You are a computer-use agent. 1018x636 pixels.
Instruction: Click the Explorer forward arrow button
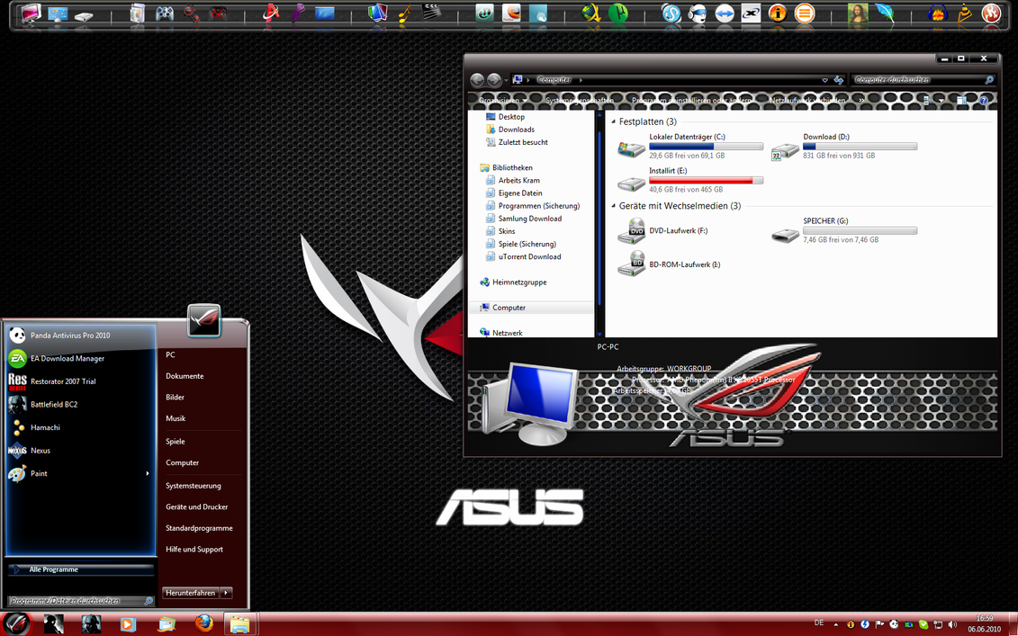[494, 80]
